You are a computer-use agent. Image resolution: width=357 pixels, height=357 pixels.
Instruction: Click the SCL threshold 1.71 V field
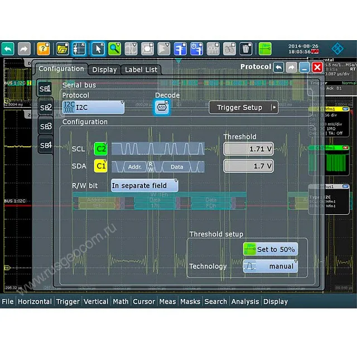(248, 149)
